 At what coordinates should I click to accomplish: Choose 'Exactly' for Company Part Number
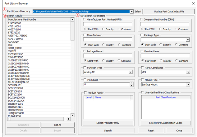[x=161, y=29]
